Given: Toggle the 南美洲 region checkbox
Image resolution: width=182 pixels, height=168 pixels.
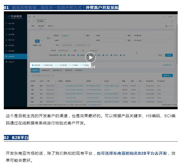Looking at the screenshot, I should coord(78,55).
